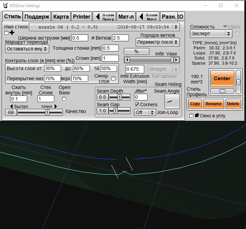Click the right arrow of Infill scrollbar
246x229 pixels.
(x=176, y=60)
